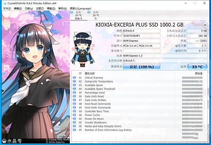
Task: Click raw value 0000000090970
Action: pos(192,100)
